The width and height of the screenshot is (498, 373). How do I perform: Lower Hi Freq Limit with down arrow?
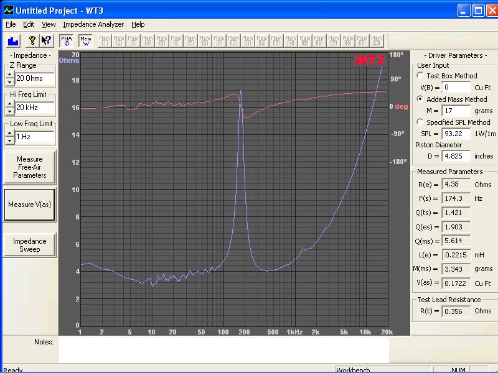tap(10, 111)
